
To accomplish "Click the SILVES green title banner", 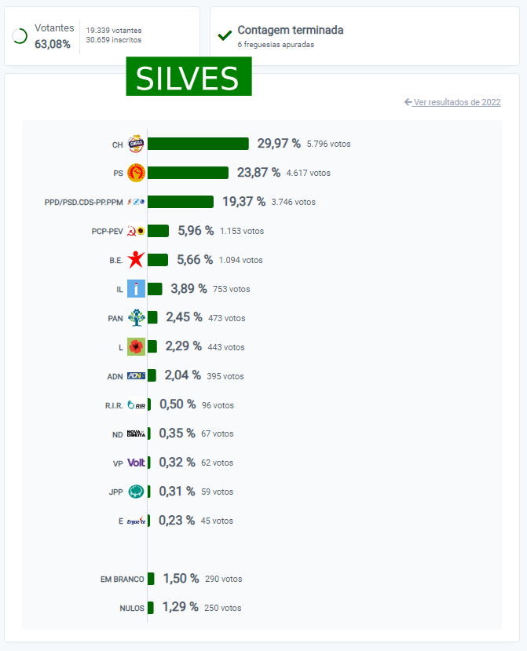I will (188, 78).
